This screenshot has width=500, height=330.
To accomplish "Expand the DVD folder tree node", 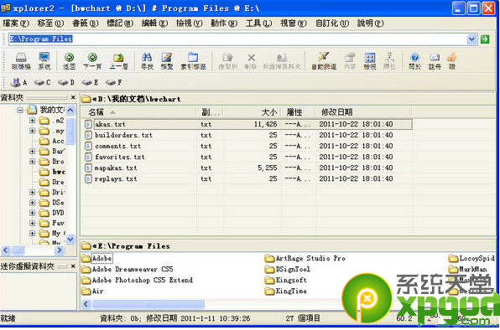I will (32, 213).
